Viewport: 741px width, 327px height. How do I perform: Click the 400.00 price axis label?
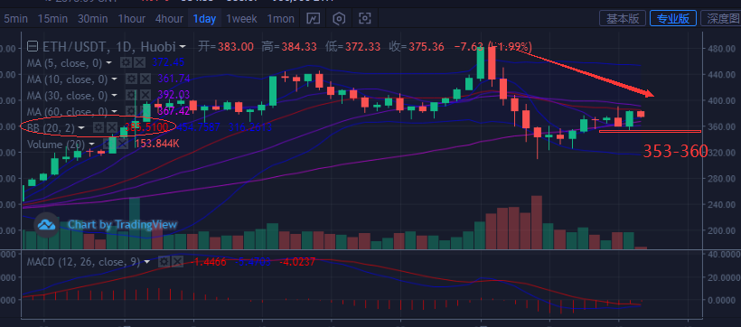point(721,100)
